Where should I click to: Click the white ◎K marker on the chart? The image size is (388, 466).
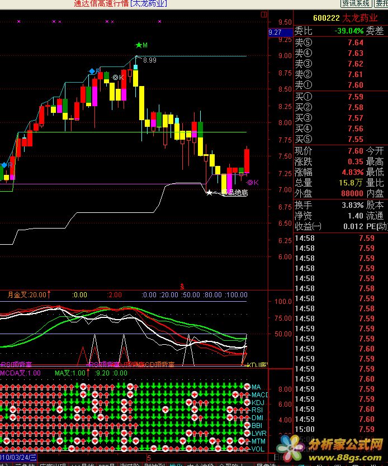118,78
